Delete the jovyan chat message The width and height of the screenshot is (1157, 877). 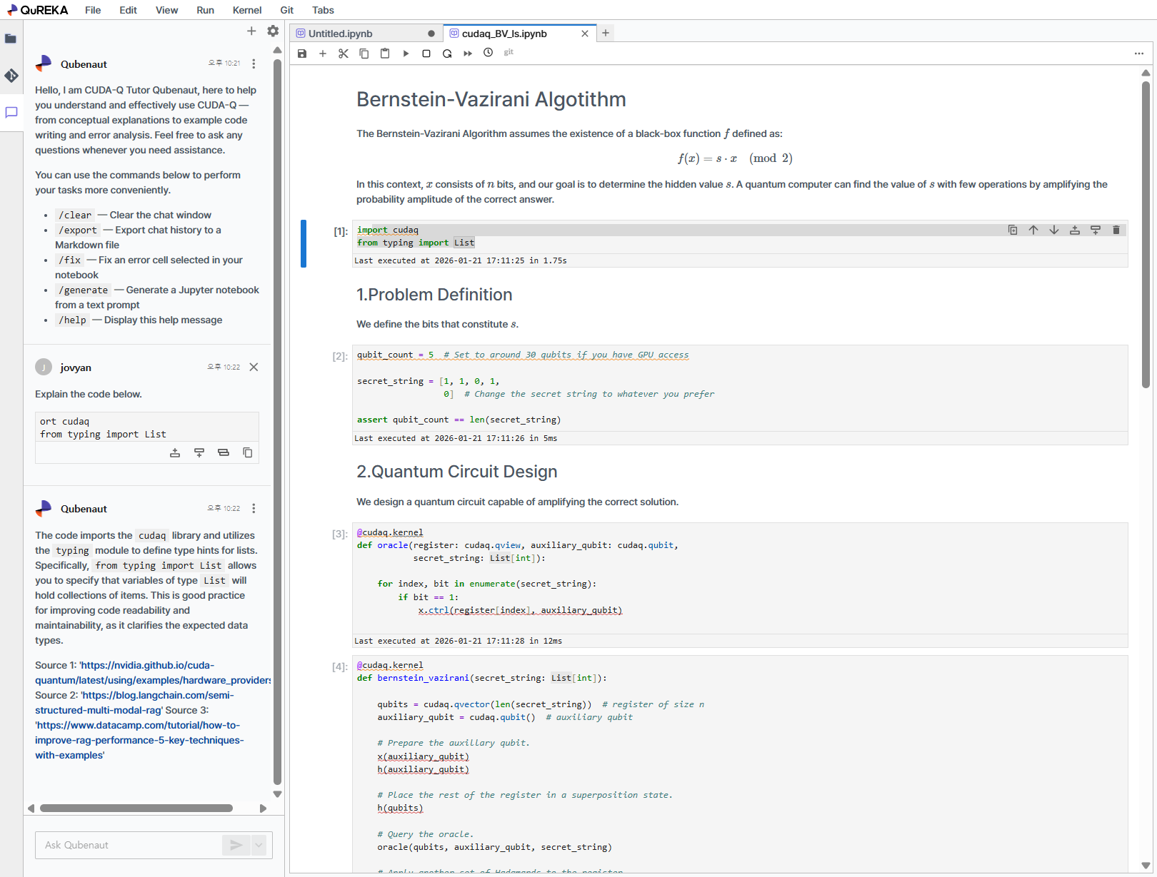(x=254, y=367)
